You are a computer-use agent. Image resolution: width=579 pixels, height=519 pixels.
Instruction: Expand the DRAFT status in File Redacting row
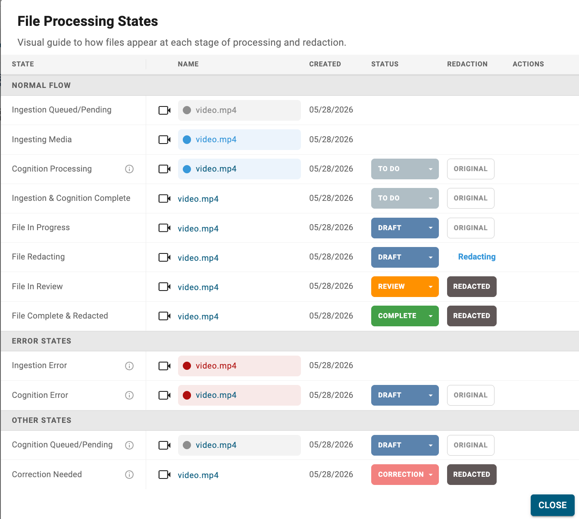pyautogui.click(x=405, y=257)
